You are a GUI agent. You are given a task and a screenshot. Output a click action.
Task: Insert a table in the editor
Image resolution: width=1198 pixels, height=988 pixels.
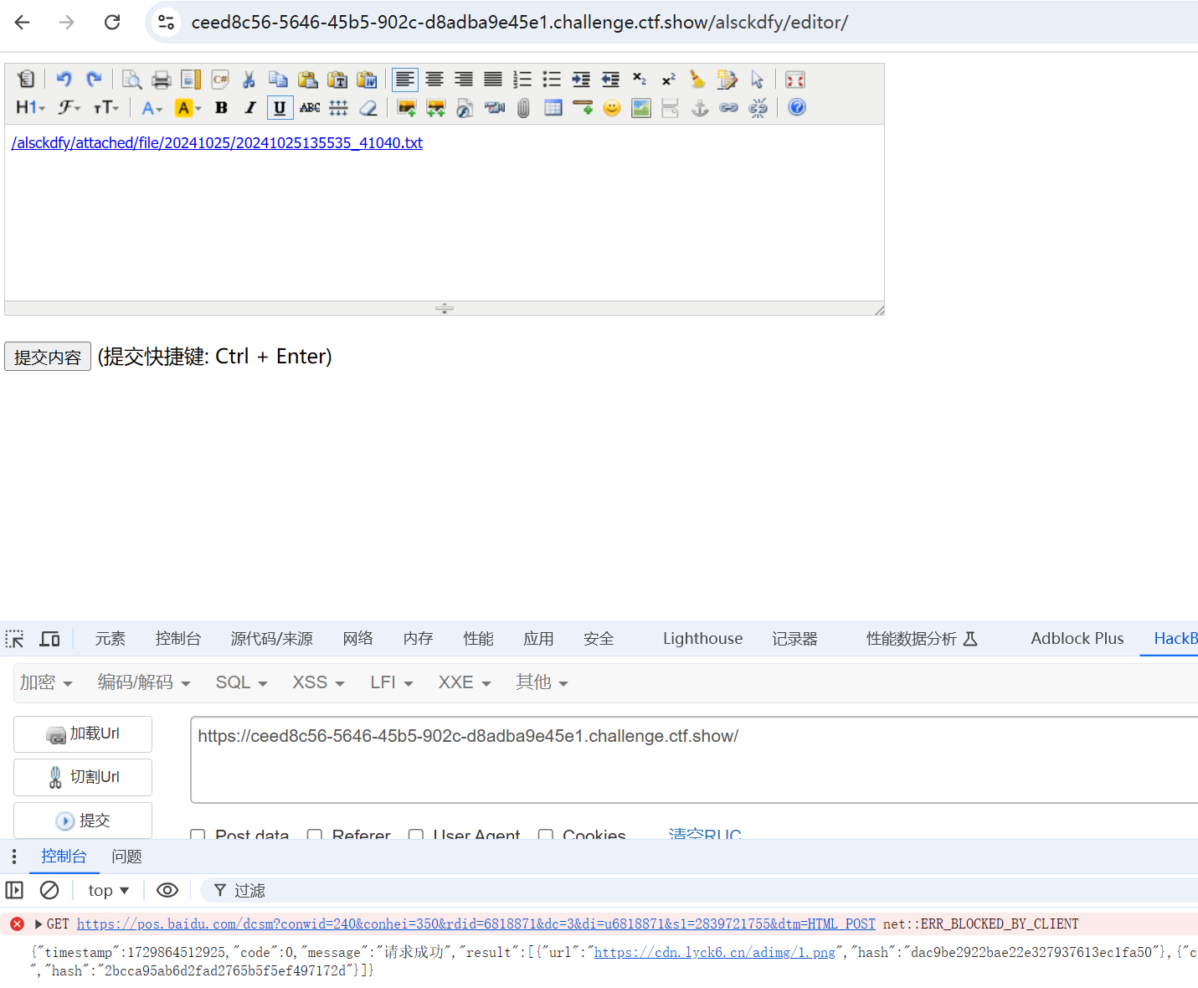click(553, 107)
